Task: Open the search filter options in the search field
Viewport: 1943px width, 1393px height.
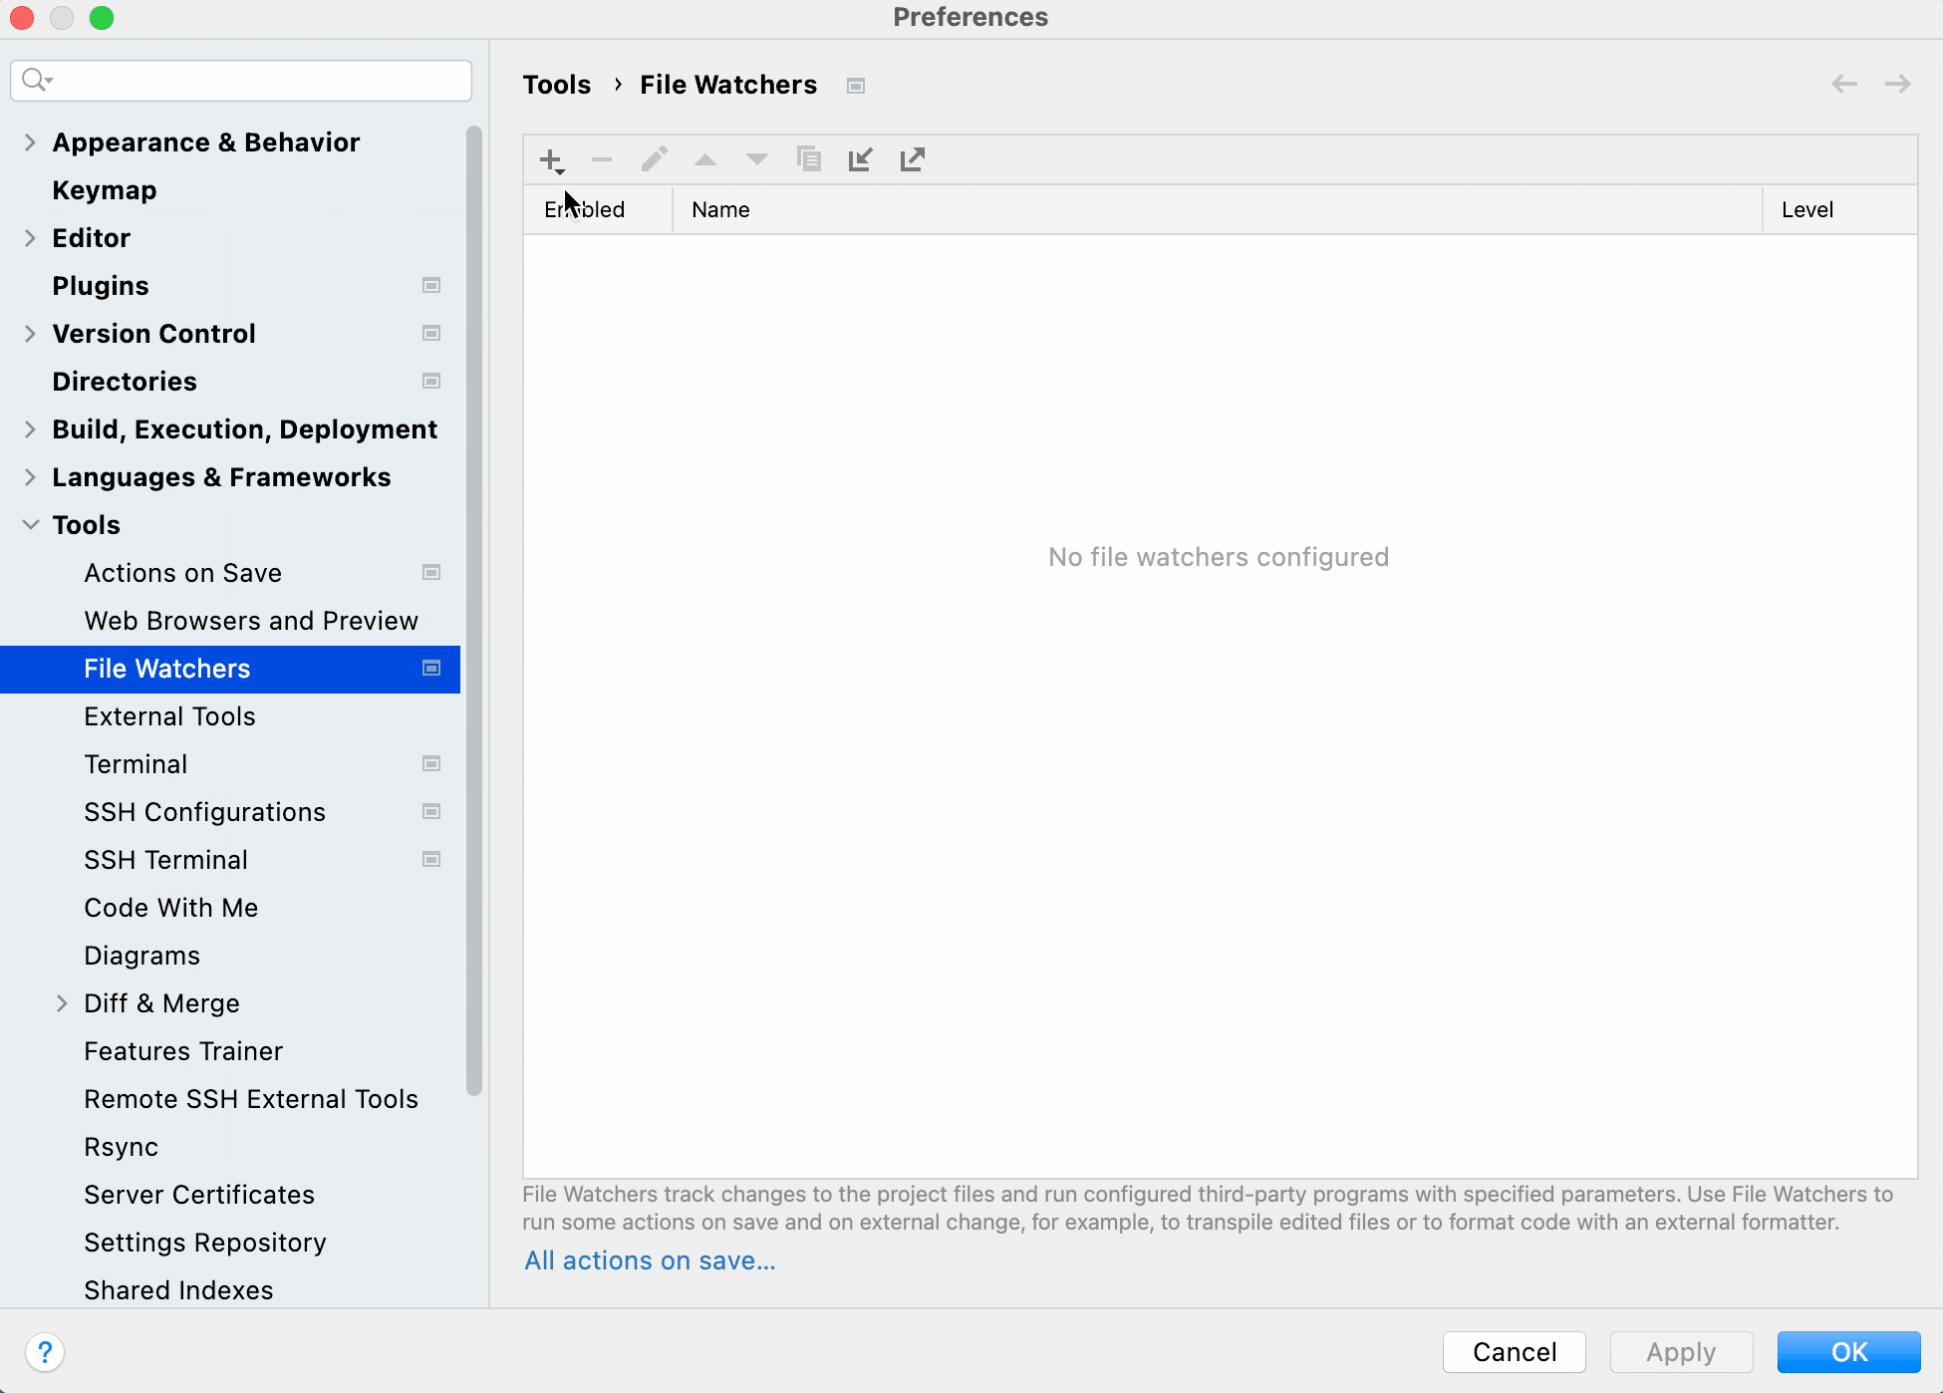Action: click(38, 80)
